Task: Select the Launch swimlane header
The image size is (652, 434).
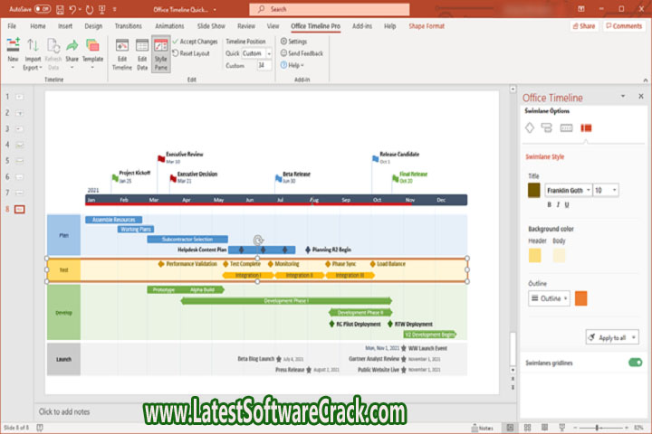Action: click(x=63, y=359)
